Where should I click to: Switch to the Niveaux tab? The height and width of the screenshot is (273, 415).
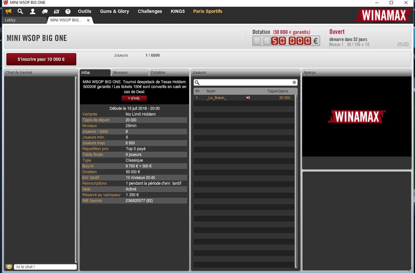[x=130, y=73]
